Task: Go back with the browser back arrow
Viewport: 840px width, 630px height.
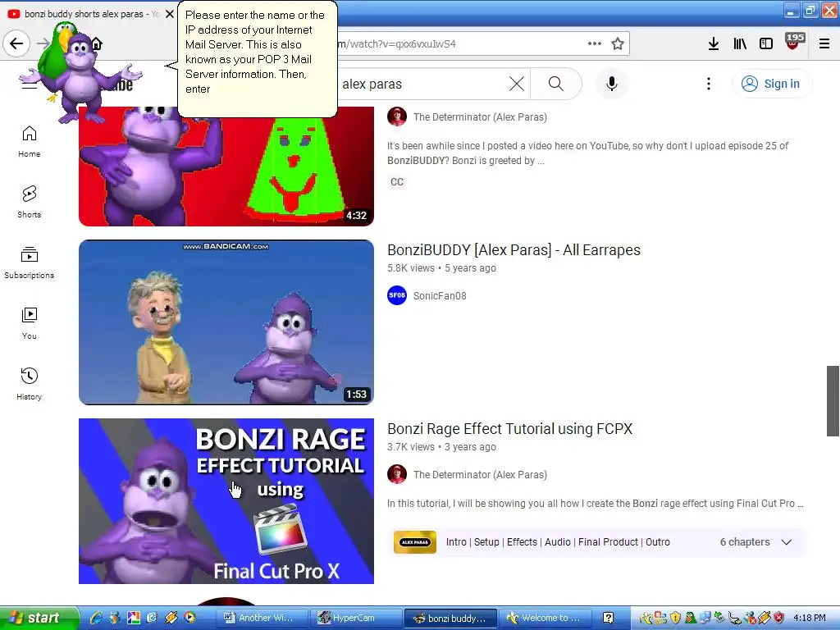Action: (16, 43)
